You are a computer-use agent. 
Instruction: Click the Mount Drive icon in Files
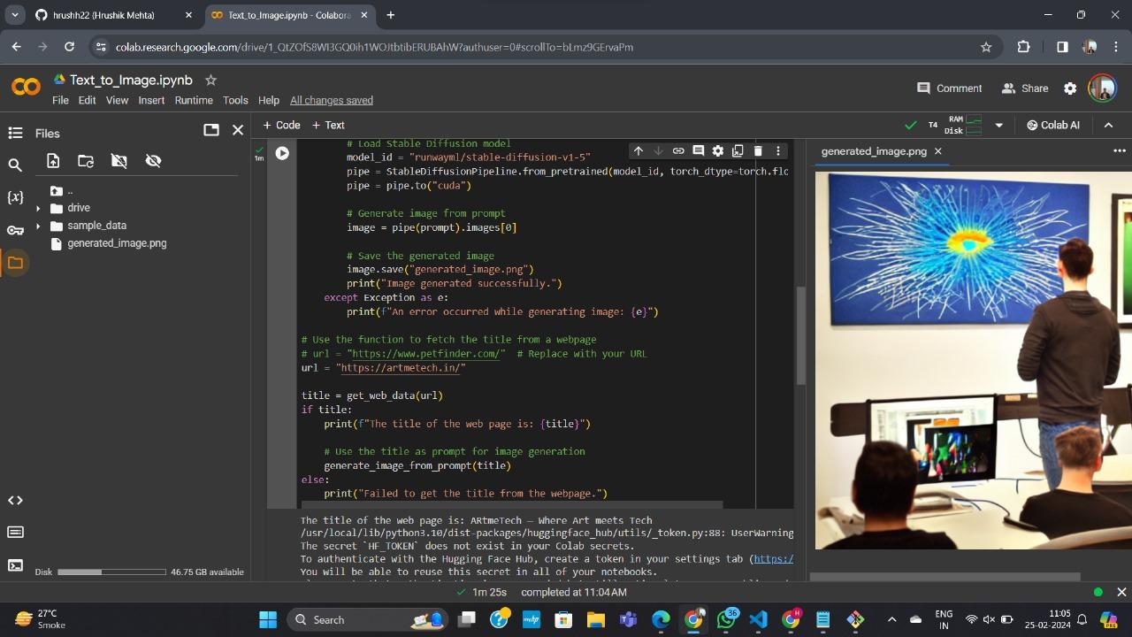click(119, 161)
